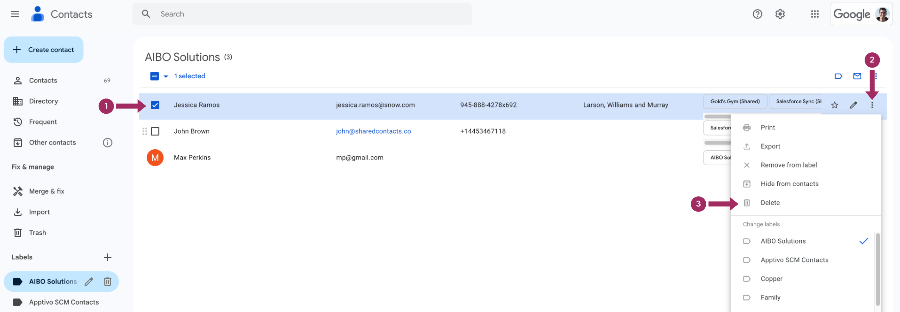This screenshot has width=900, height=312.
Task: Click Max Perkins avatar circle
Action: (155, 158)
